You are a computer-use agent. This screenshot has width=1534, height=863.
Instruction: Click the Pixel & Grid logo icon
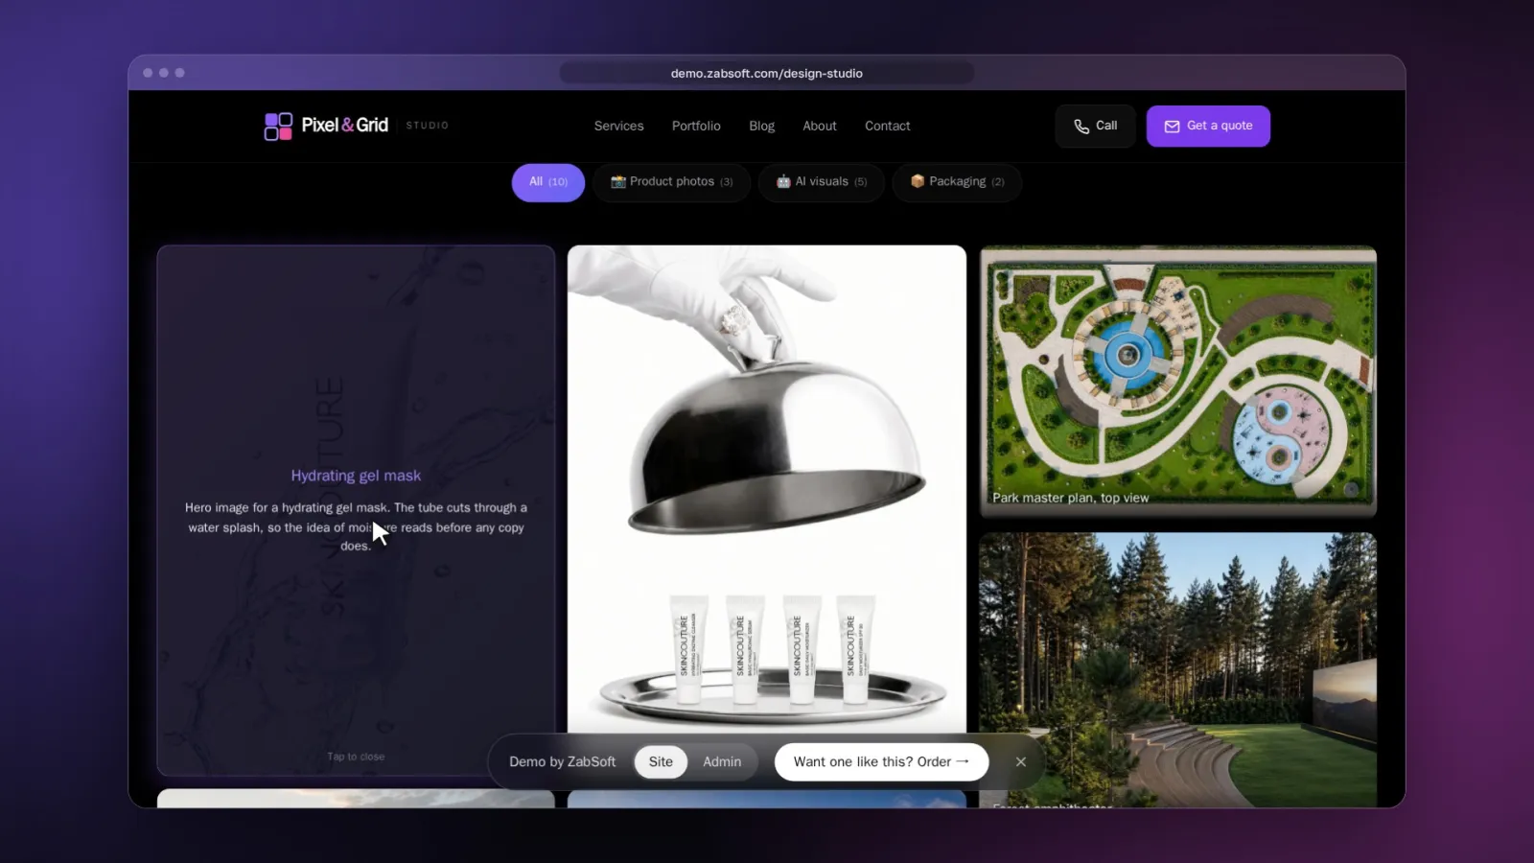278,126
